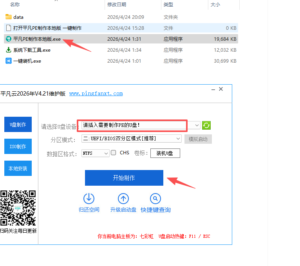Click the type 文件夹 cell
Viewport: 300px width, 266px height.
(171, 17)
